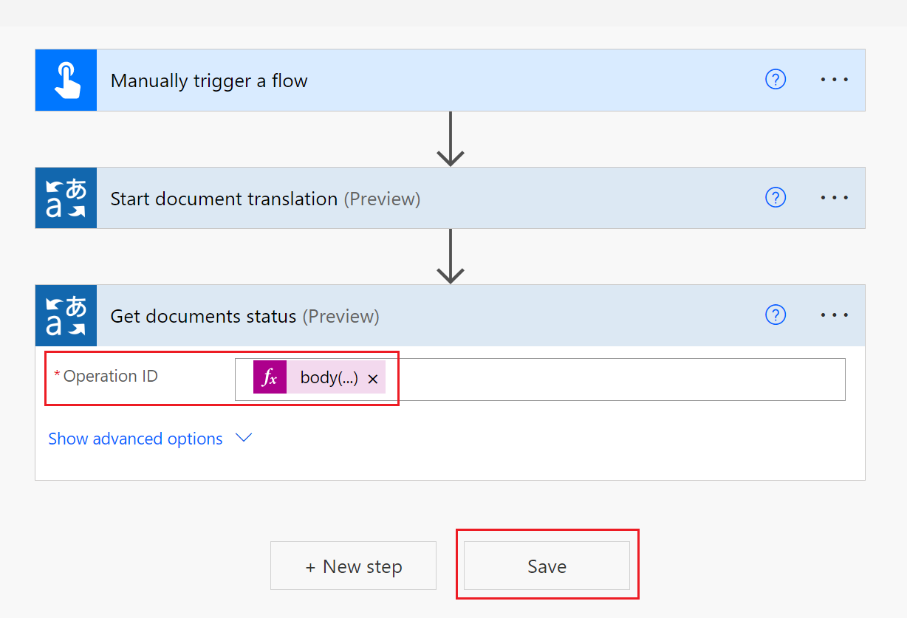Save the flow
Image resolution: width=907 pixels, height=618 pixels.
[547, 566]
